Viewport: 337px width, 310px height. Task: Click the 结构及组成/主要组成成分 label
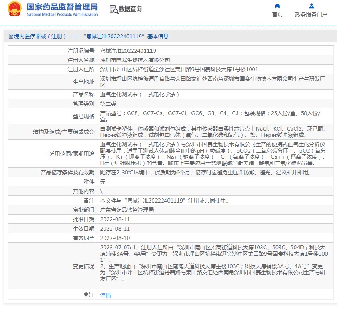[64, 132]
